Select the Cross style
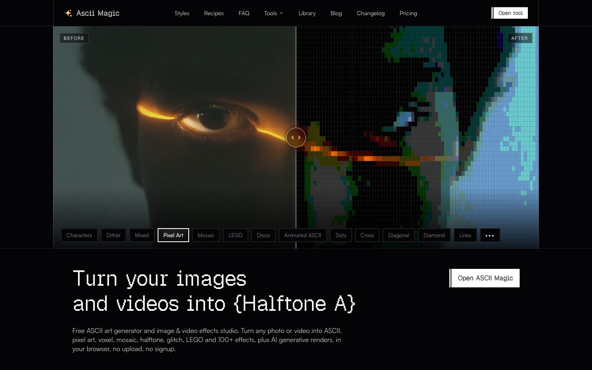This screenshot has height=370, width=592. [x=367, y=235]
